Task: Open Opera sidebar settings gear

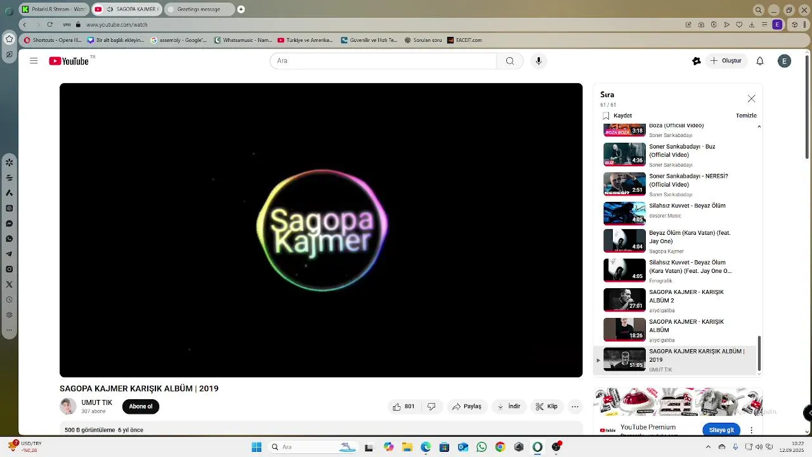Action: (x=9, y=315)
